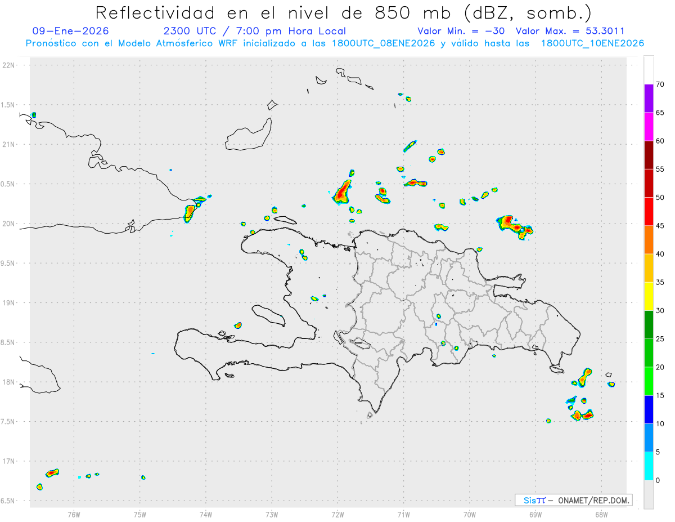The height and width of the screenshot is (522, 675).
Task: Click the colorbar tick label '65'
Action: 660,113
